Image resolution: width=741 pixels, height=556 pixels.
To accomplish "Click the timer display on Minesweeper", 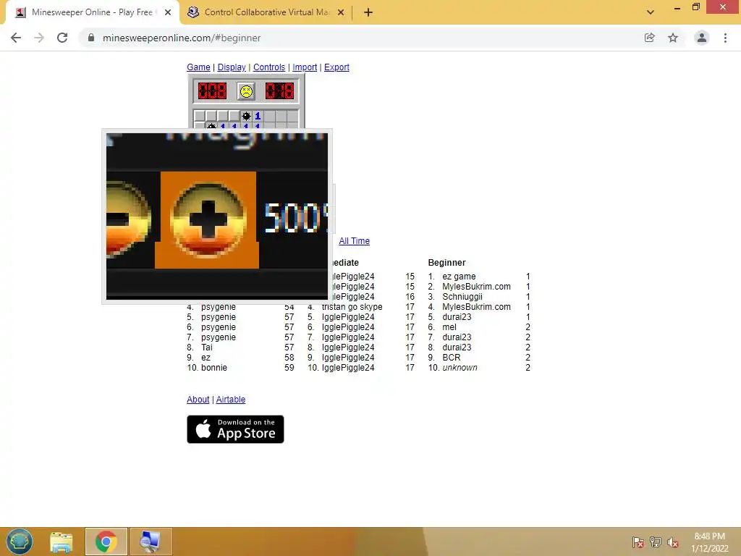I will [279, 91].
